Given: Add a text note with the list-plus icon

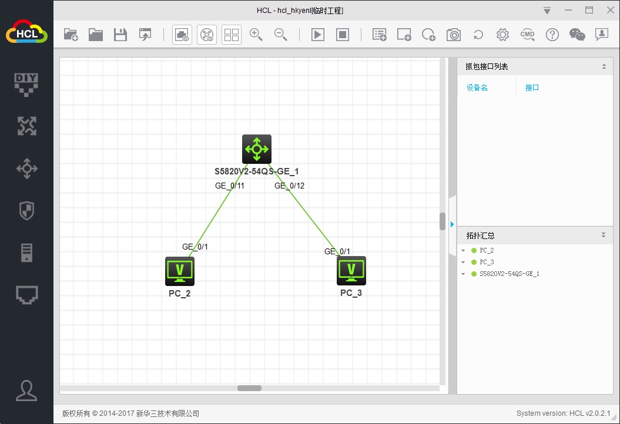Looking at the screenshot, I should pyautogui.click(x=379, y=35).
